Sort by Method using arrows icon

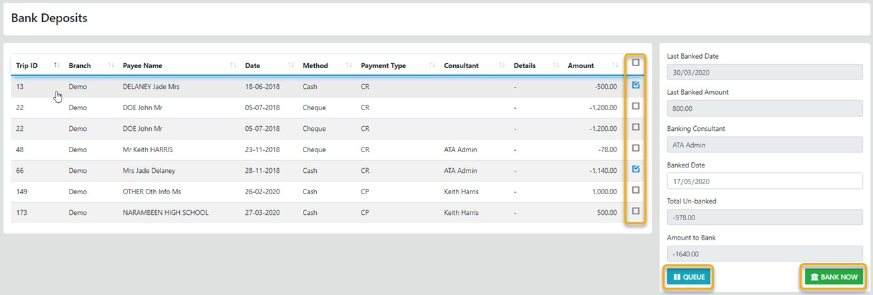pos(349,65)
